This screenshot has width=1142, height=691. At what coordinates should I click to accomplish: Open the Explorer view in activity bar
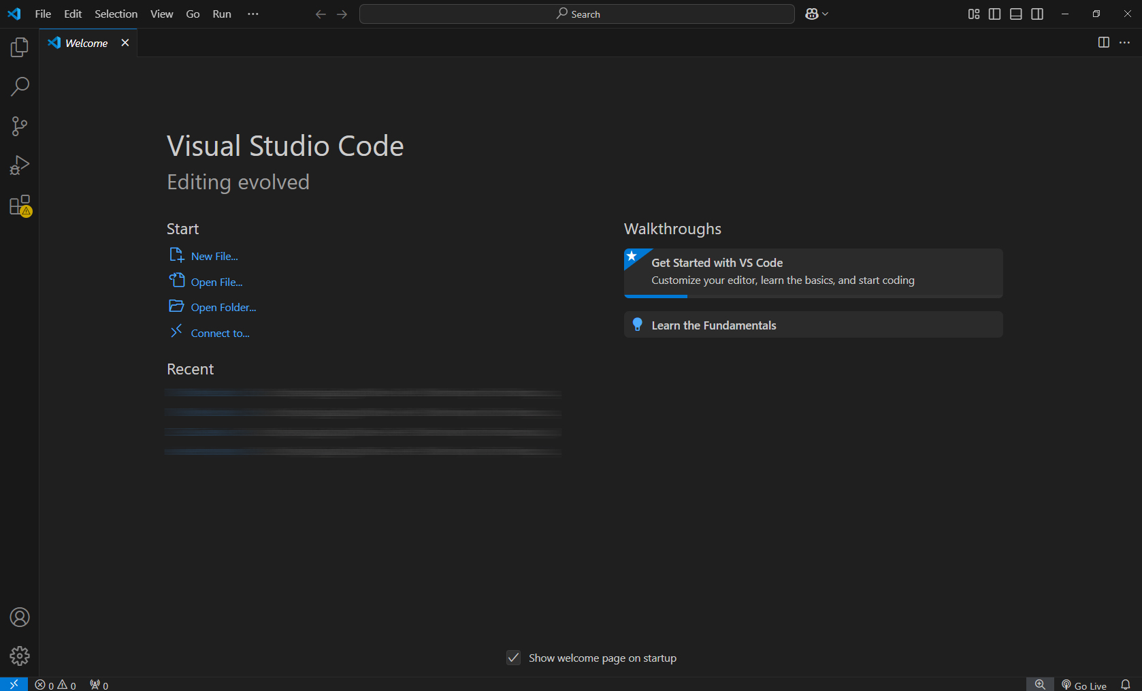tap(20, 47)
